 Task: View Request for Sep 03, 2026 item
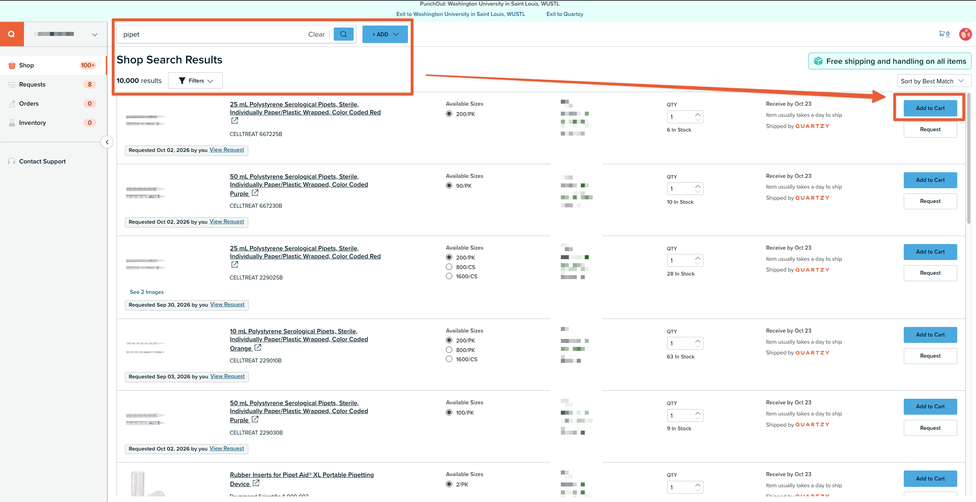228,376
